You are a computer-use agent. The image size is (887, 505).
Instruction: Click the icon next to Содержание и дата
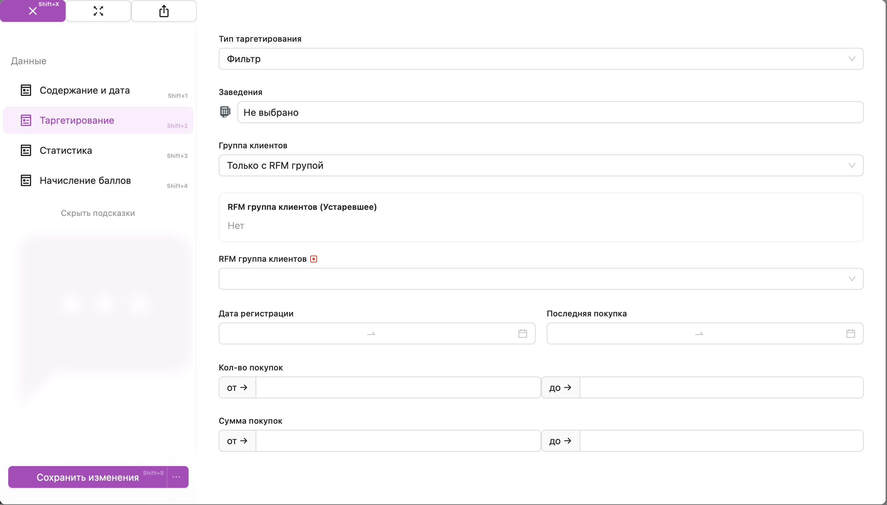[26, 90]
